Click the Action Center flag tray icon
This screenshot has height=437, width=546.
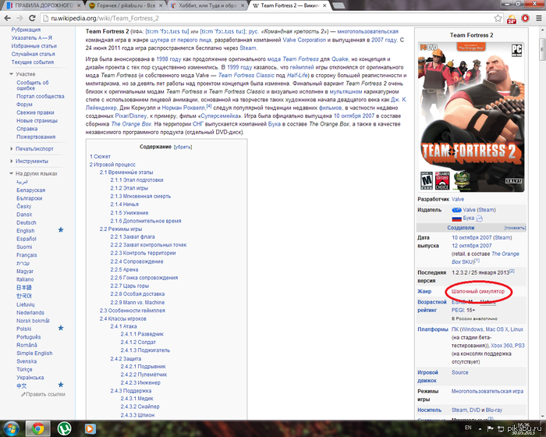pos(491,428)
